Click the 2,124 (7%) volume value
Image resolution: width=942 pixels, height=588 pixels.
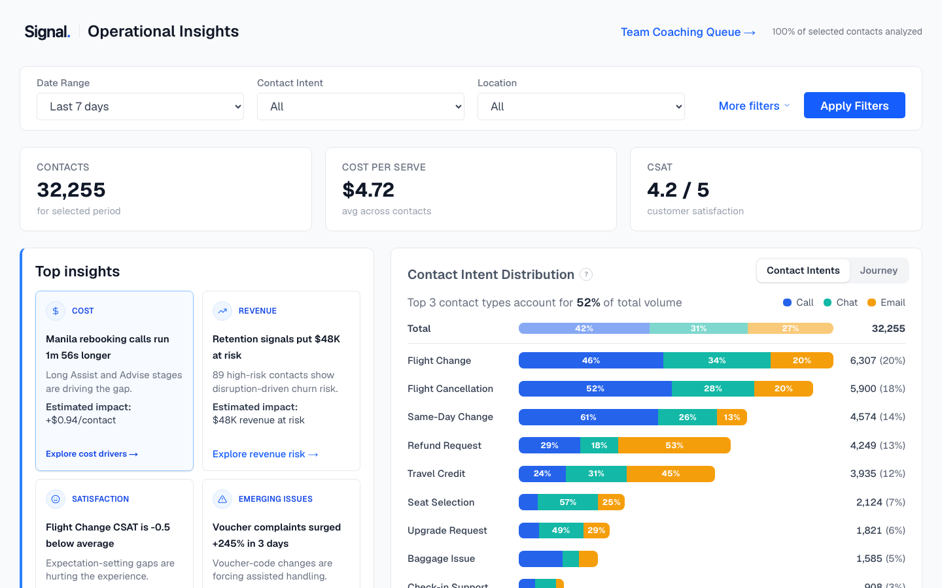tap(881, 502)
